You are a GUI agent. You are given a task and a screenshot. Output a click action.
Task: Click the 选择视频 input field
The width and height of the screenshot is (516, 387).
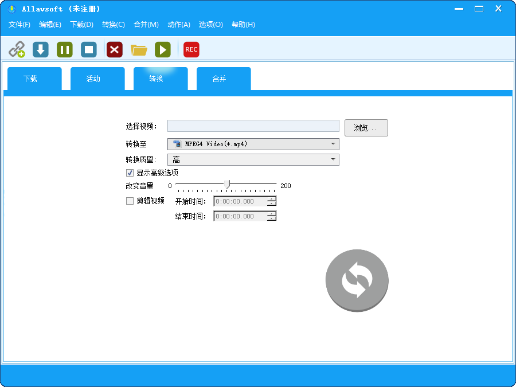253,126
